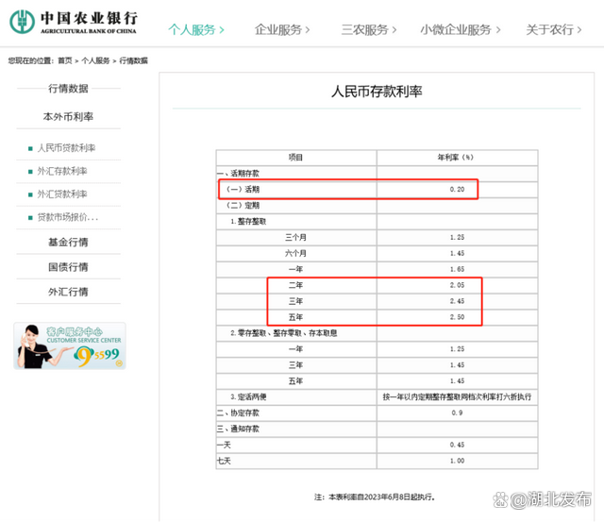This screenshot has width=604, height=522.
Task: Click the Agricultural Bank of China logo
Action: [74, 22]
